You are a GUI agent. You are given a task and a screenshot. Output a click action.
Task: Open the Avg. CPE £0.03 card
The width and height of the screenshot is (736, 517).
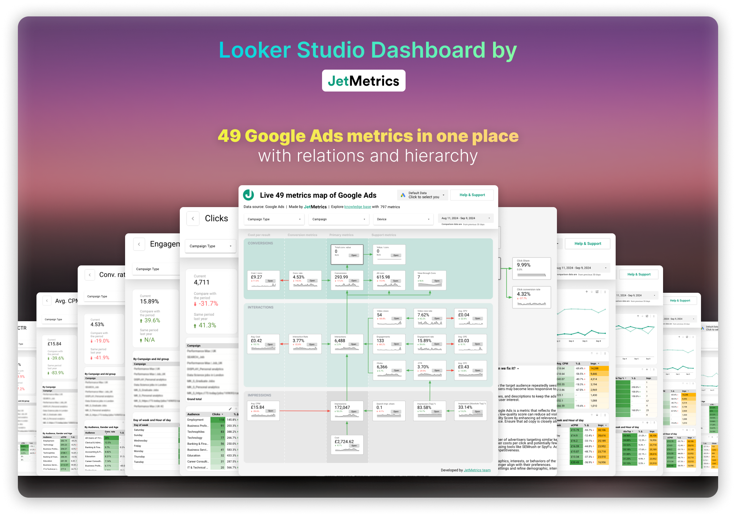point(477,344)
